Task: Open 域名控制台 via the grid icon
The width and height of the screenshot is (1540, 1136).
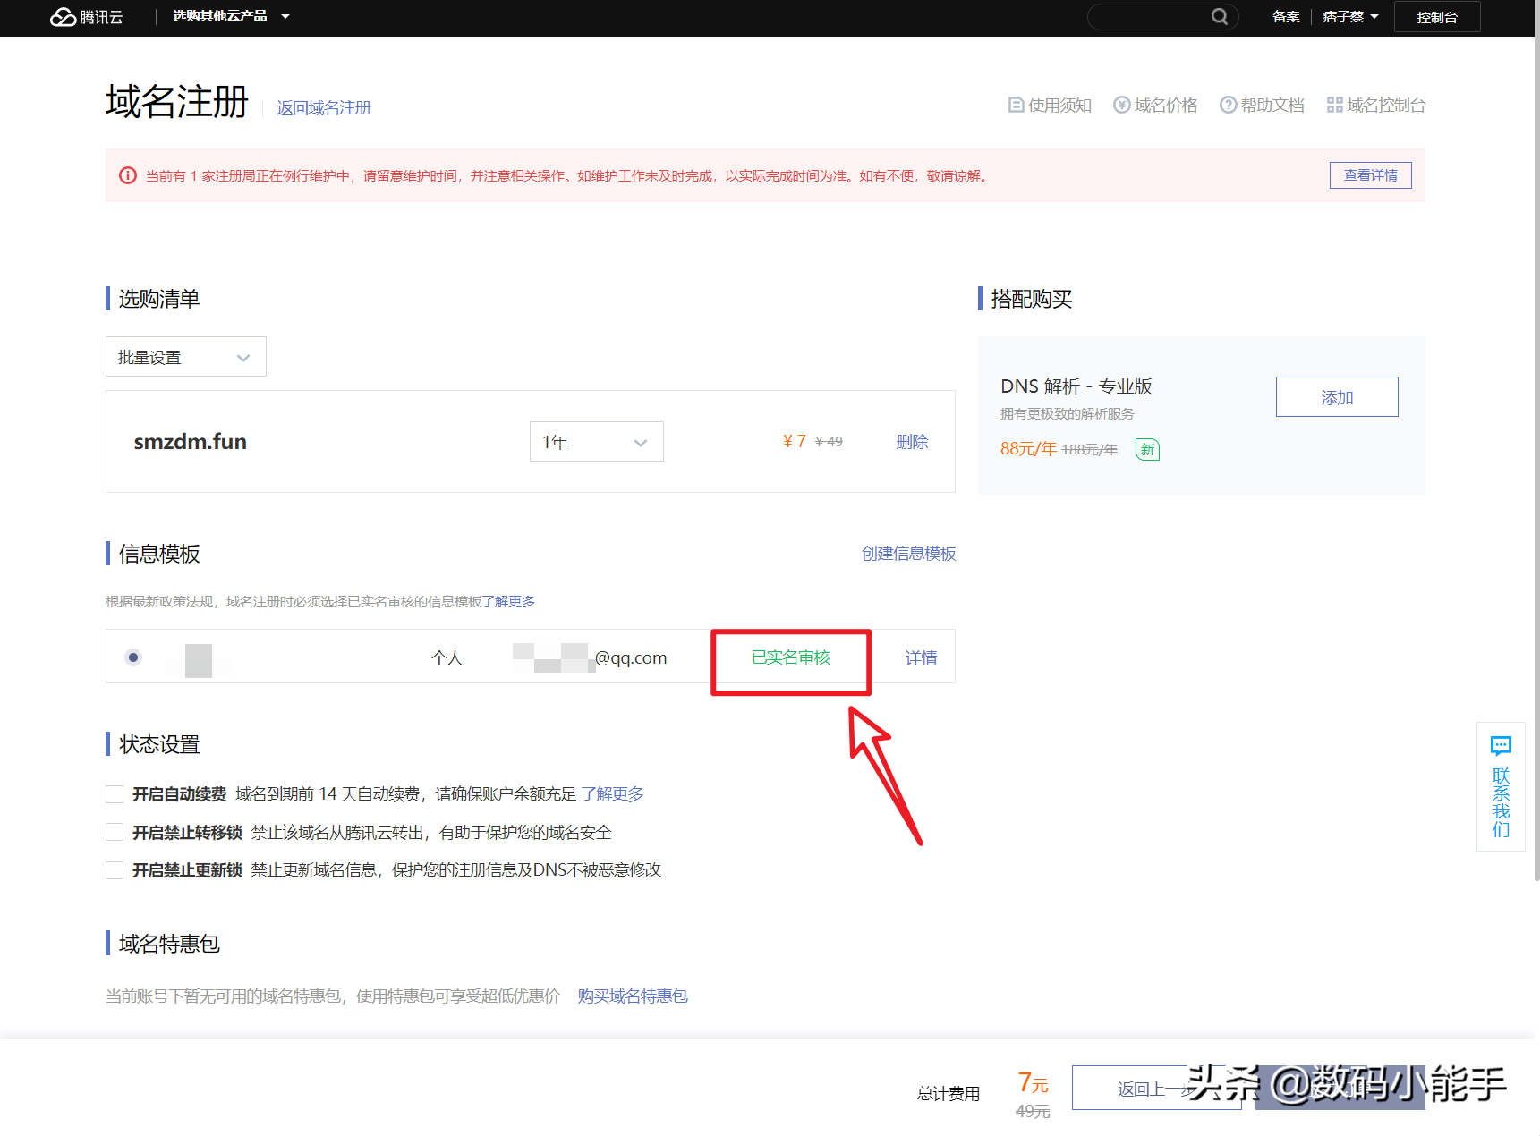Action: click(x=1335, y=105)
